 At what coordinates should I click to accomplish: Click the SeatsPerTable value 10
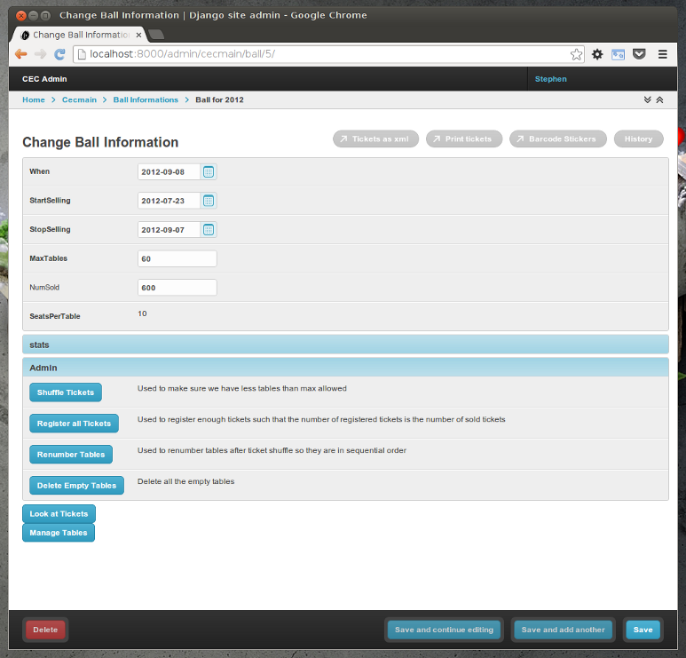[x=142, y=313]
